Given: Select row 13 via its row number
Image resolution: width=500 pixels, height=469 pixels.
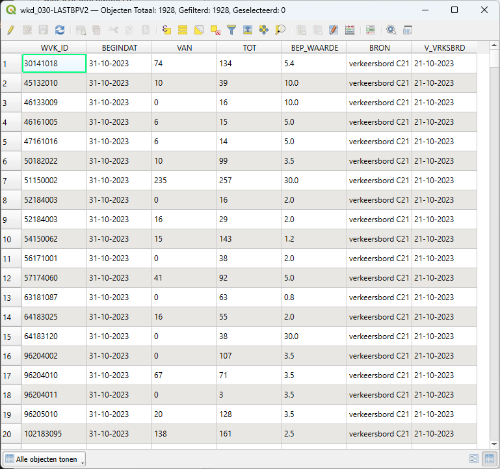Looking at the screenshot, I should click(11, 298).
